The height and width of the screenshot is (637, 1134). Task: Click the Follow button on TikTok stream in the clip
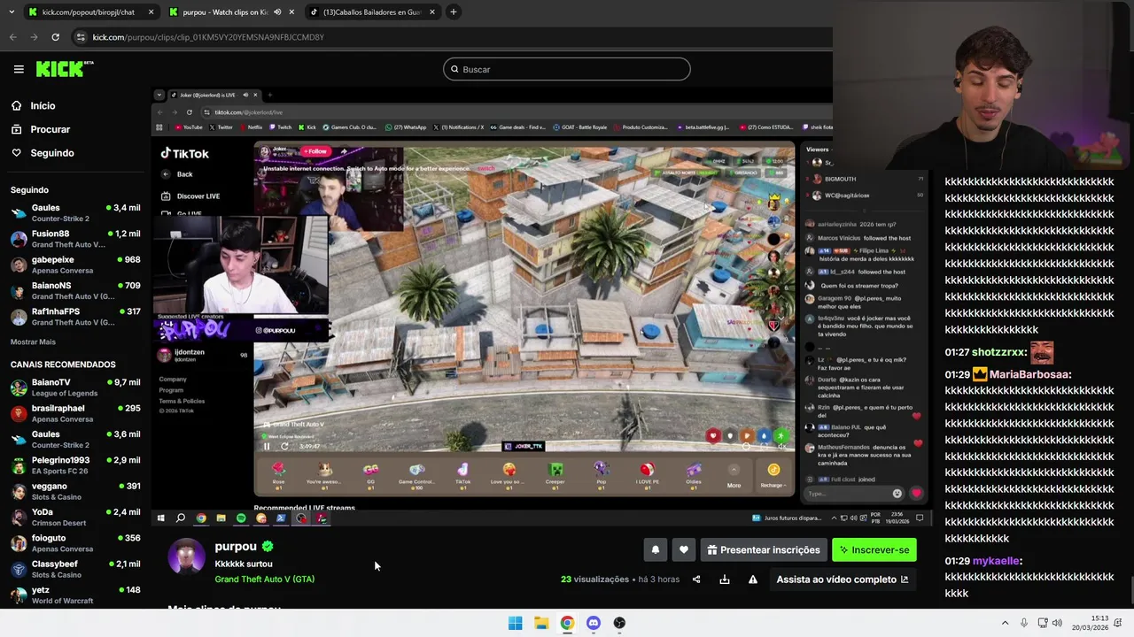(x=316, y=151)
